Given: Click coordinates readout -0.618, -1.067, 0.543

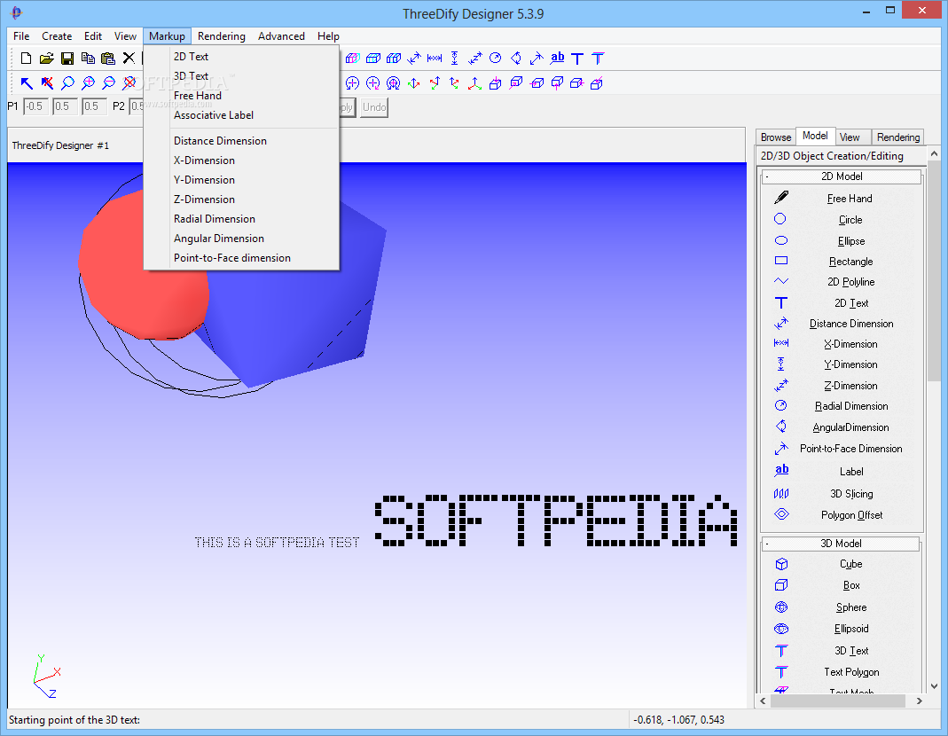Looking at the screenshot, I should (678, 720).
